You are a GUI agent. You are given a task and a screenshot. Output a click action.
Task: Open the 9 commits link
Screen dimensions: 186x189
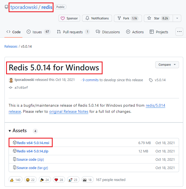click(x=91, y=80)
